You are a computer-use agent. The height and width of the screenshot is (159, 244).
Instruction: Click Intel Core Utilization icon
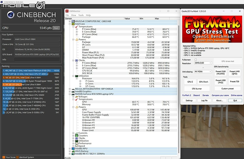pyautogui.click(x=77, y=76)
